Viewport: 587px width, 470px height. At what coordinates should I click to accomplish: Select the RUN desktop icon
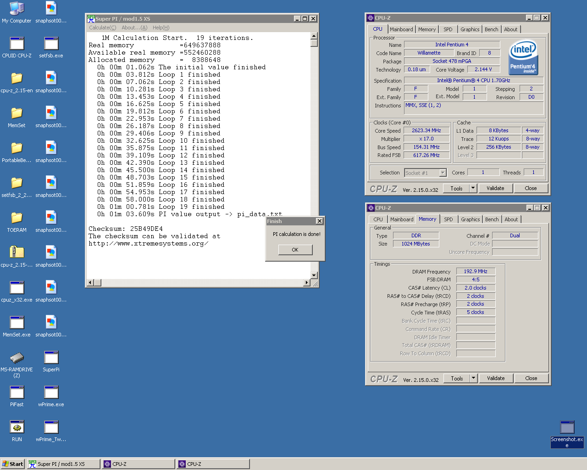click(x=17, y=431)
